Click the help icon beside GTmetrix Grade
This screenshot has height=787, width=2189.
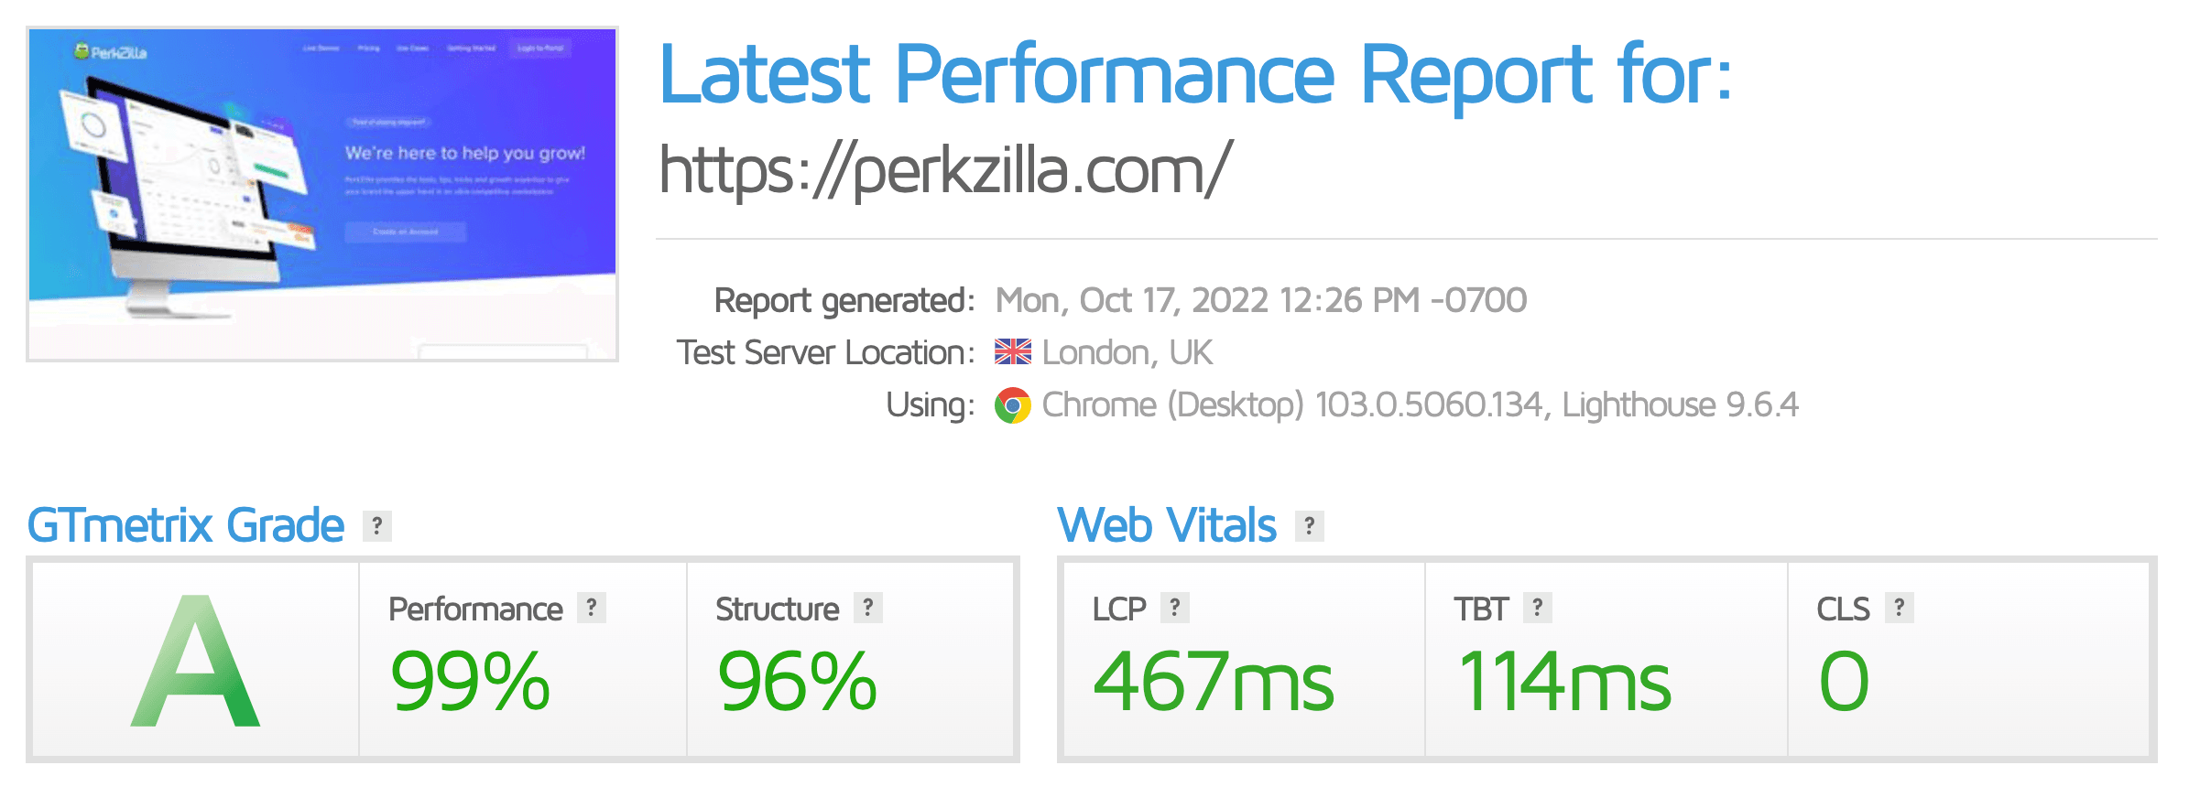(x=376, y=526)
